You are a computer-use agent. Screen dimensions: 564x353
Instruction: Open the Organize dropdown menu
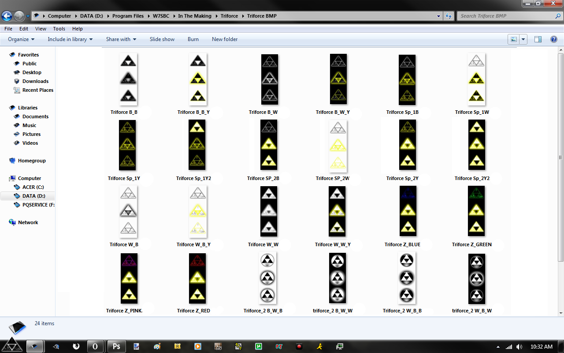(x=20, y=39)
